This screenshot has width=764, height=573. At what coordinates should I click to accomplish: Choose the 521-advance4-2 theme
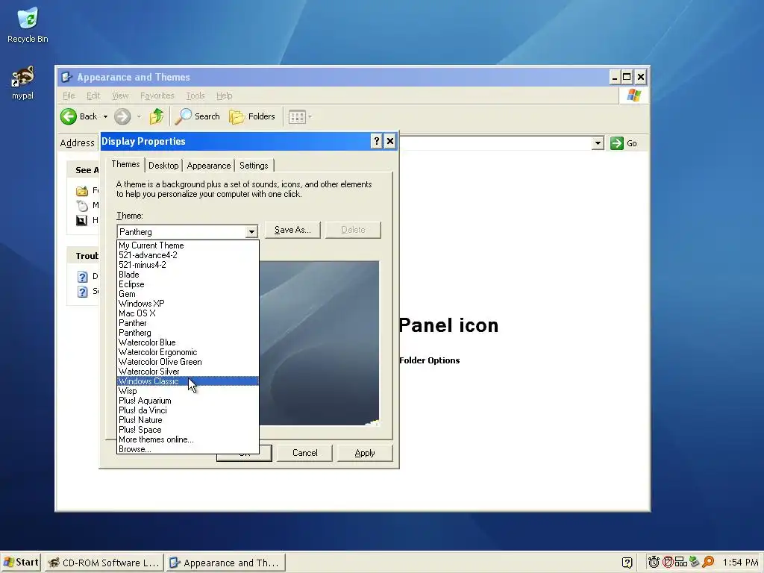point(188,255)
